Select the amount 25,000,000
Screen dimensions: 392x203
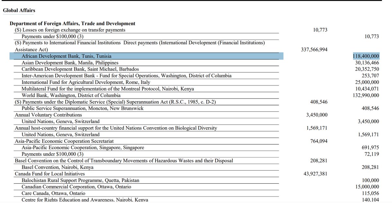point(367,82)
